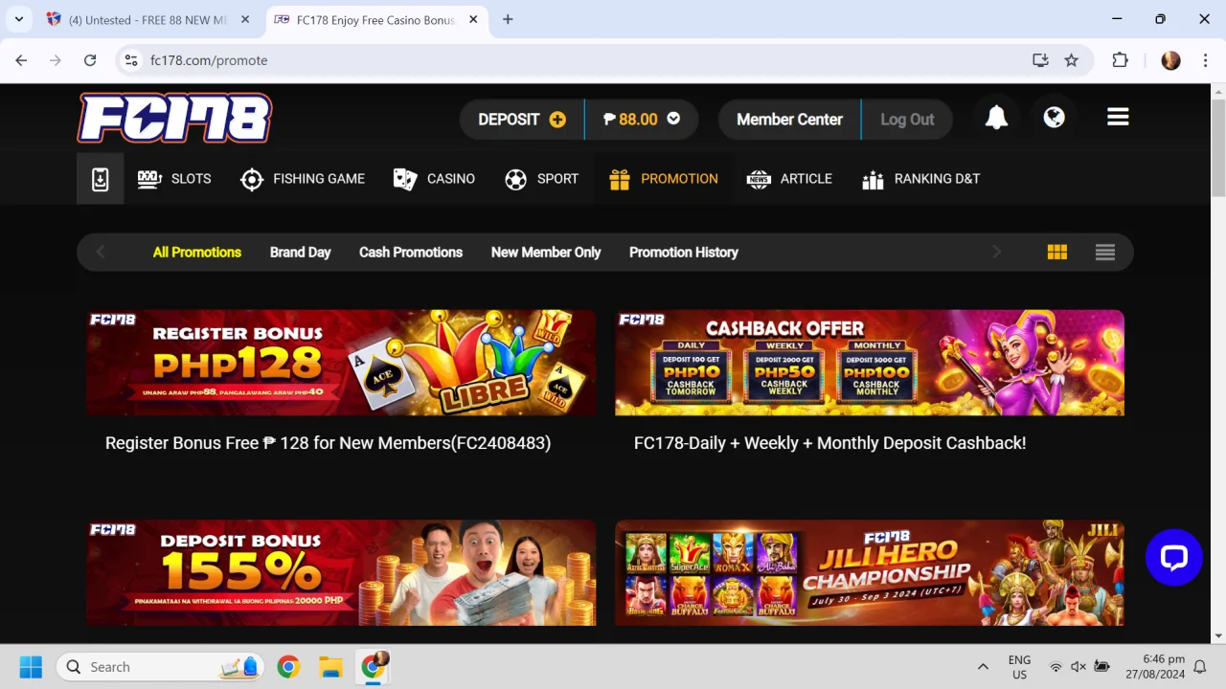This screenshot has width=1226, height=689.
Task: Open Chrome from the taskbar
Action: [x=288, y=667]
